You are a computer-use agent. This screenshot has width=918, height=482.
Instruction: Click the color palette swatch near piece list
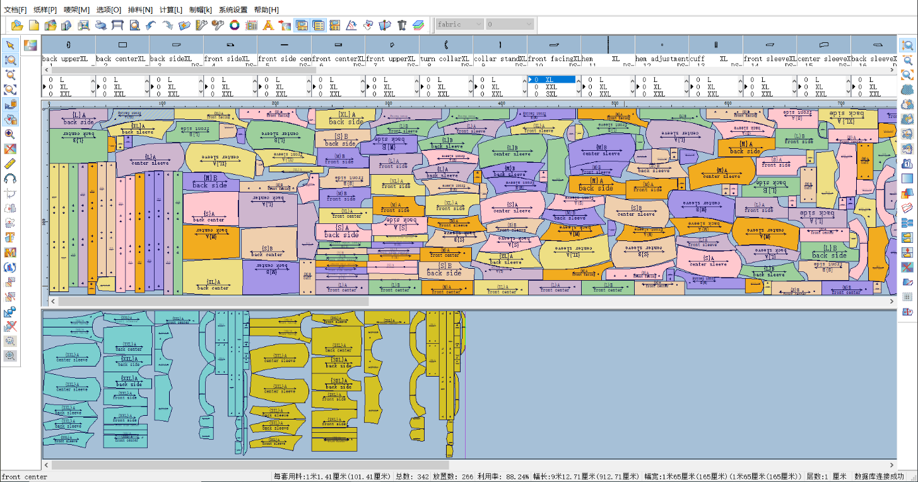click(30, 45)
